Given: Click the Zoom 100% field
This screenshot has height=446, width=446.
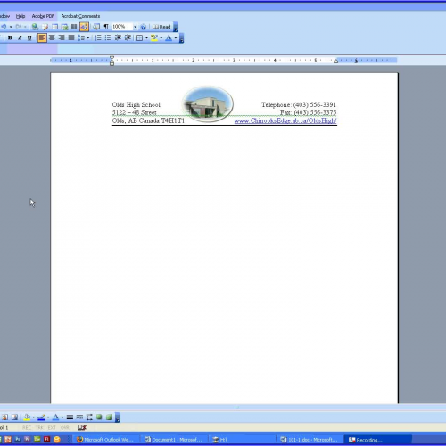Looking at the screenshot, I should 121,27.
